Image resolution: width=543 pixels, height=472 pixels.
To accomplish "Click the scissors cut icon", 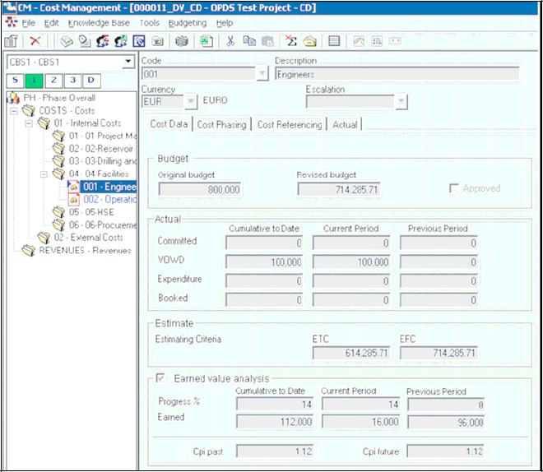I will click(x=230, y=41).
